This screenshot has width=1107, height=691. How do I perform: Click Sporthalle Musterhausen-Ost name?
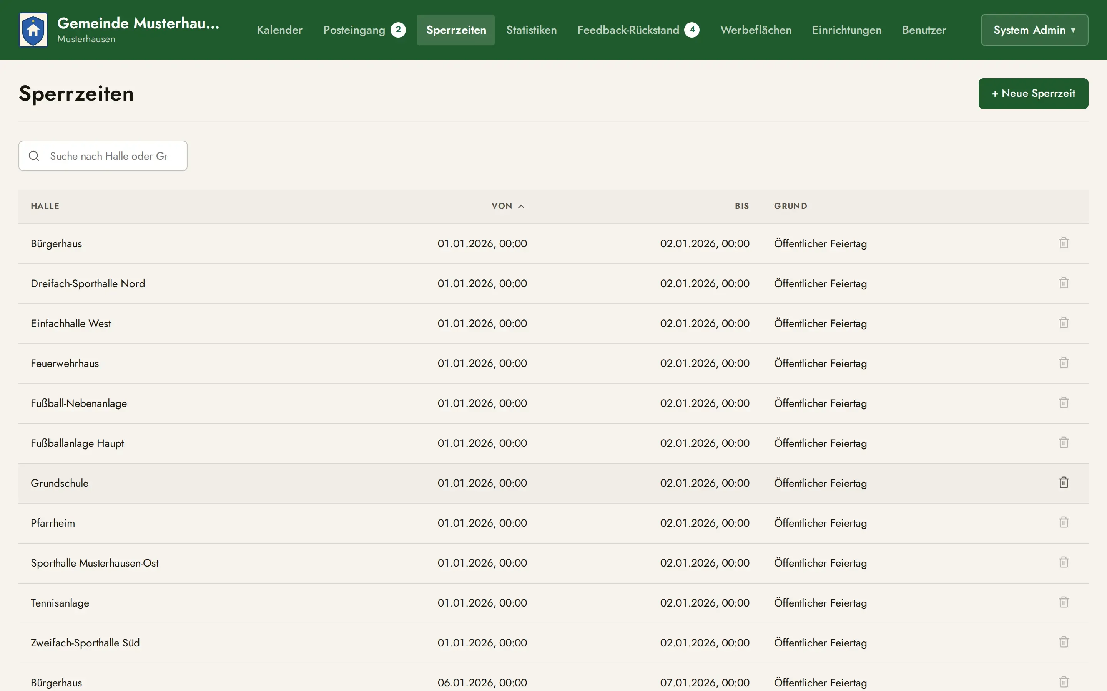coord(95,563)
